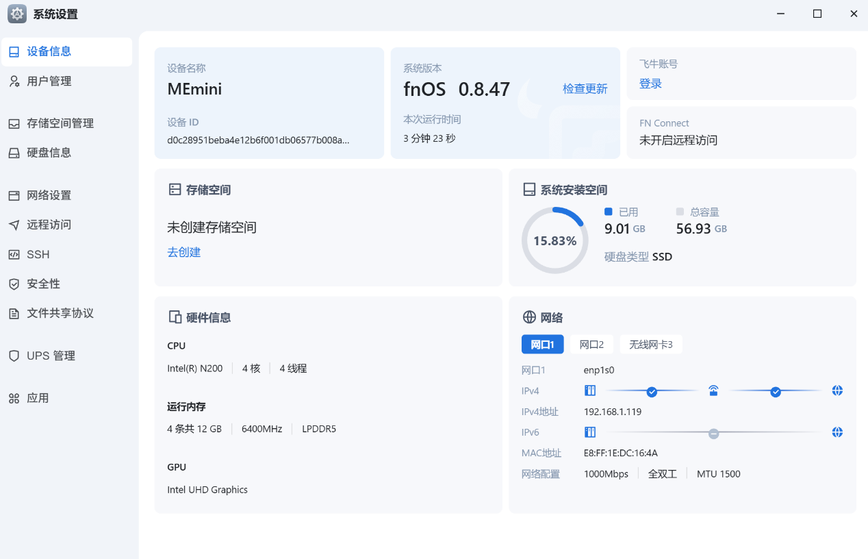Click the 登录 link under 飞牛账号
Viewport: 868px width, 559px height.
(650, 84)
